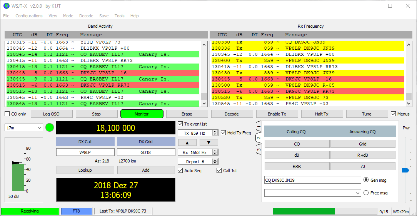Click the Receiving status indicator
This screenshot has width=417, height=216.
pyautogui.click(x=30, y=211)
